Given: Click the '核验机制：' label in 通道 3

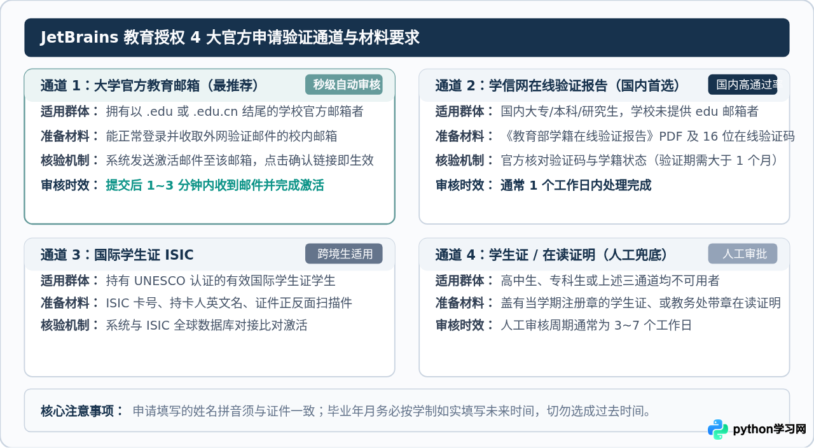Looking at the screenshot, I should (70, 325).
